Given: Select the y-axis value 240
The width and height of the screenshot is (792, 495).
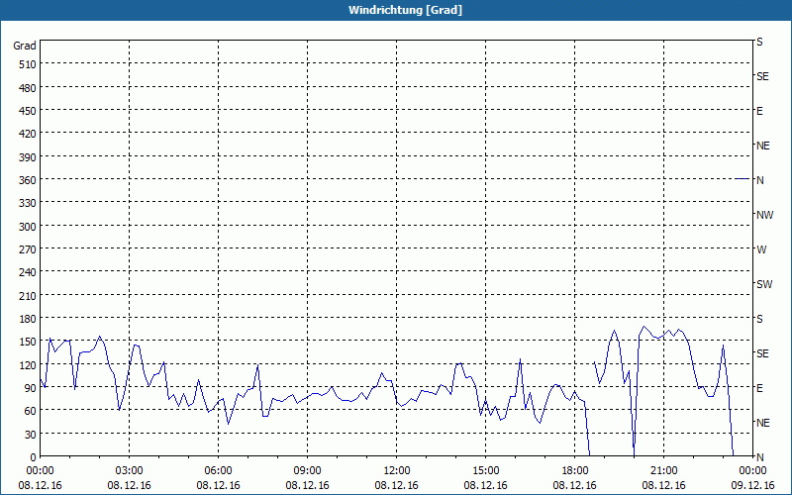Looking at the screenshot, I should click(x=28, y=273).
